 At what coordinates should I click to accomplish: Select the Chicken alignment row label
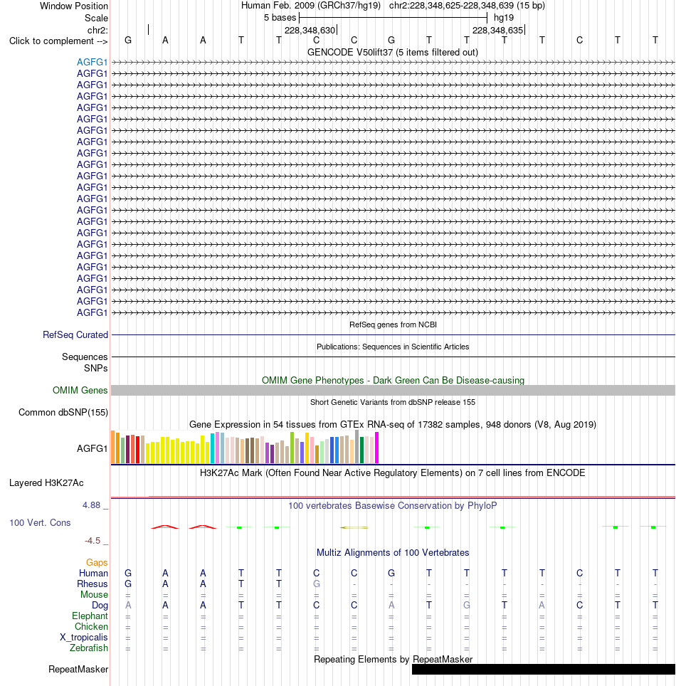pos(91,626)
